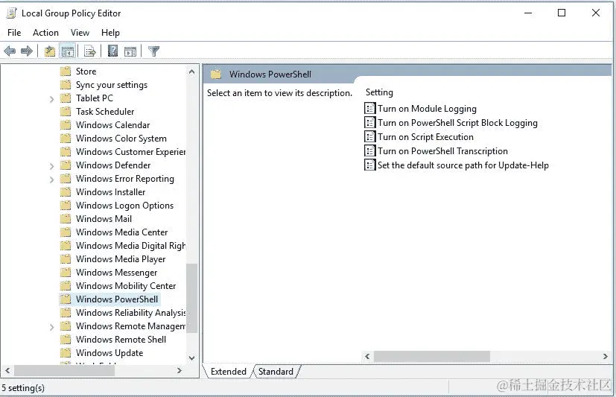Viewport: 616px width, 397px height.
Task: Open Turn on PowerShell Script Block Logging
Action: pyautogui.click(x=457, y=122)
